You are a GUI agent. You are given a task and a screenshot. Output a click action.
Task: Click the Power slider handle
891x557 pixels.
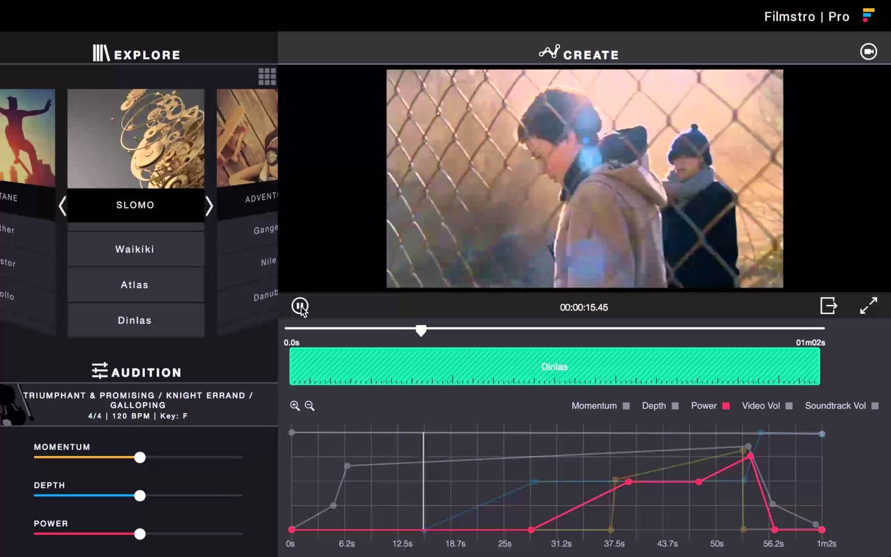pos(140,534)
